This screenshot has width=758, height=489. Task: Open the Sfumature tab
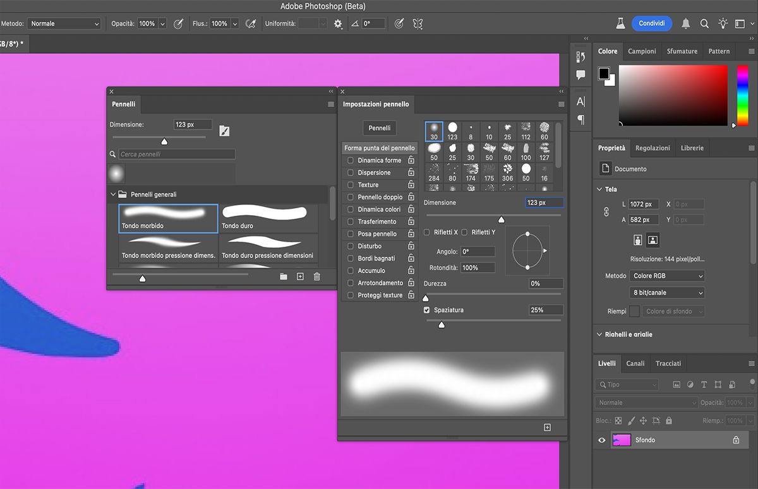682,51
